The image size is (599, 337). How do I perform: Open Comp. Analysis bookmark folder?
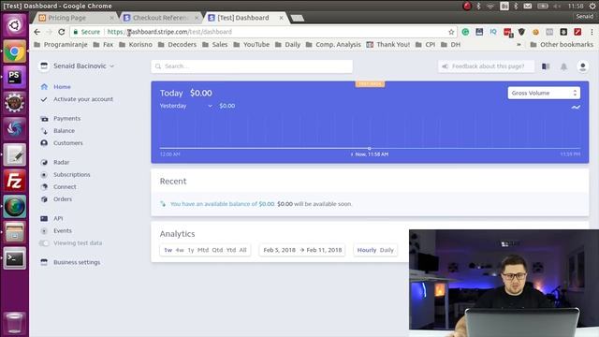pos(333,45)
